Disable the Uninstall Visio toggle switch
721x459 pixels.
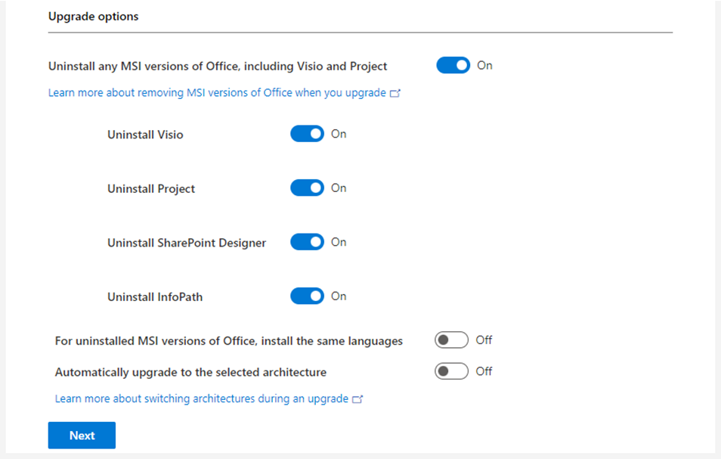pos(307,134)
